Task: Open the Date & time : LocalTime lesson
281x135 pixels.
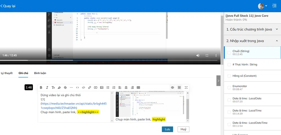Action: (x=247, y=111)
